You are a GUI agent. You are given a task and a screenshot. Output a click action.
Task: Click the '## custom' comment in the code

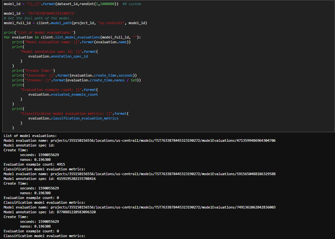point(132,4)
